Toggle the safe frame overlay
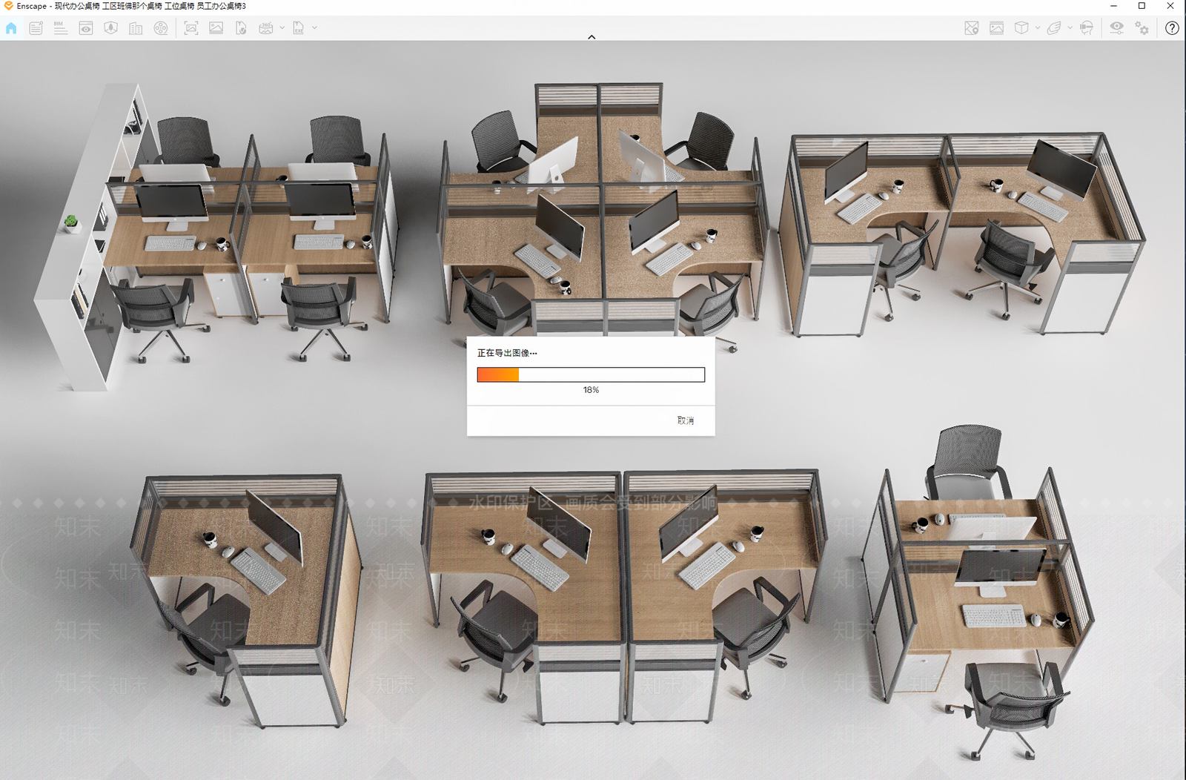 (997, 28)
